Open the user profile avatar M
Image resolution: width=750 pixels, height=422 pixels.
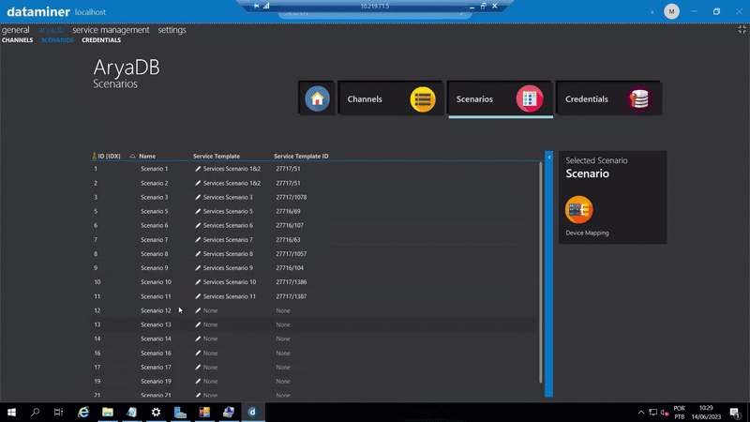(671, 11)
